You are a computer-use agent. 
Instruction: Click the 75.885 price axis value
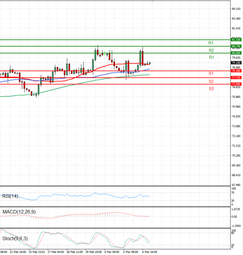236,97
